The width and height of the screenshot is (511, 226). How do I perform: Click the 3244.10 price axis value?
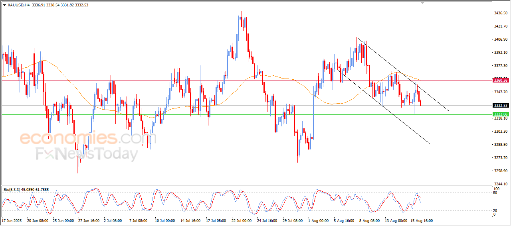click(x=501, y=184)
